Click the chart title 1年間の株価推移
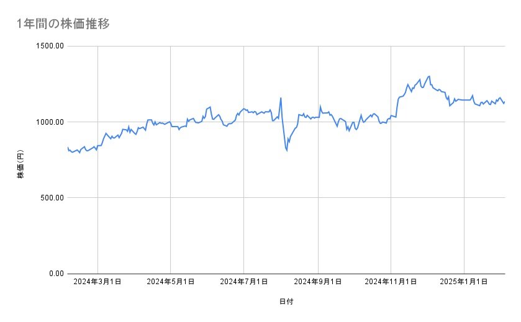 click(64, 24)
